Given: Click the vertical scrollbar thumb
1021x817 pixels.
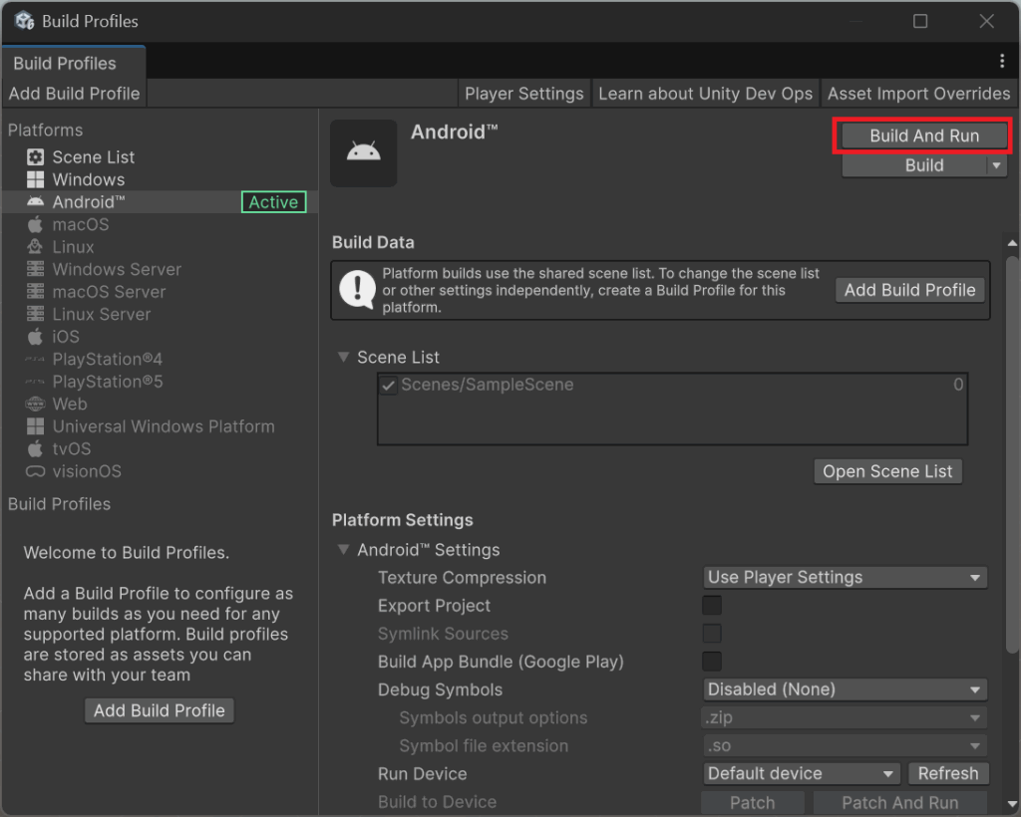Looking at the screenshot, I should pos(1012,454).
